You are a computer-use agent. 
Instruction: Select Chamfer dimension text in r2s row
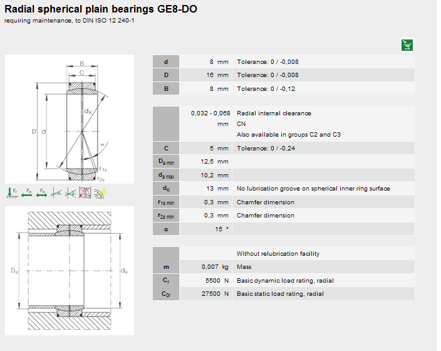(x=266, y=216)
